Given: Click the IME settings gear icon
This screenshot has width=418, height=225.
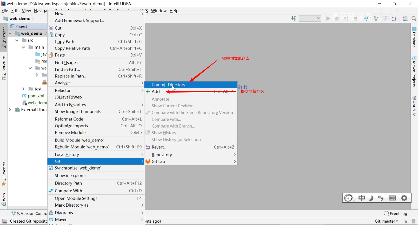Looking at the screenshot, I should coord(404,198).
